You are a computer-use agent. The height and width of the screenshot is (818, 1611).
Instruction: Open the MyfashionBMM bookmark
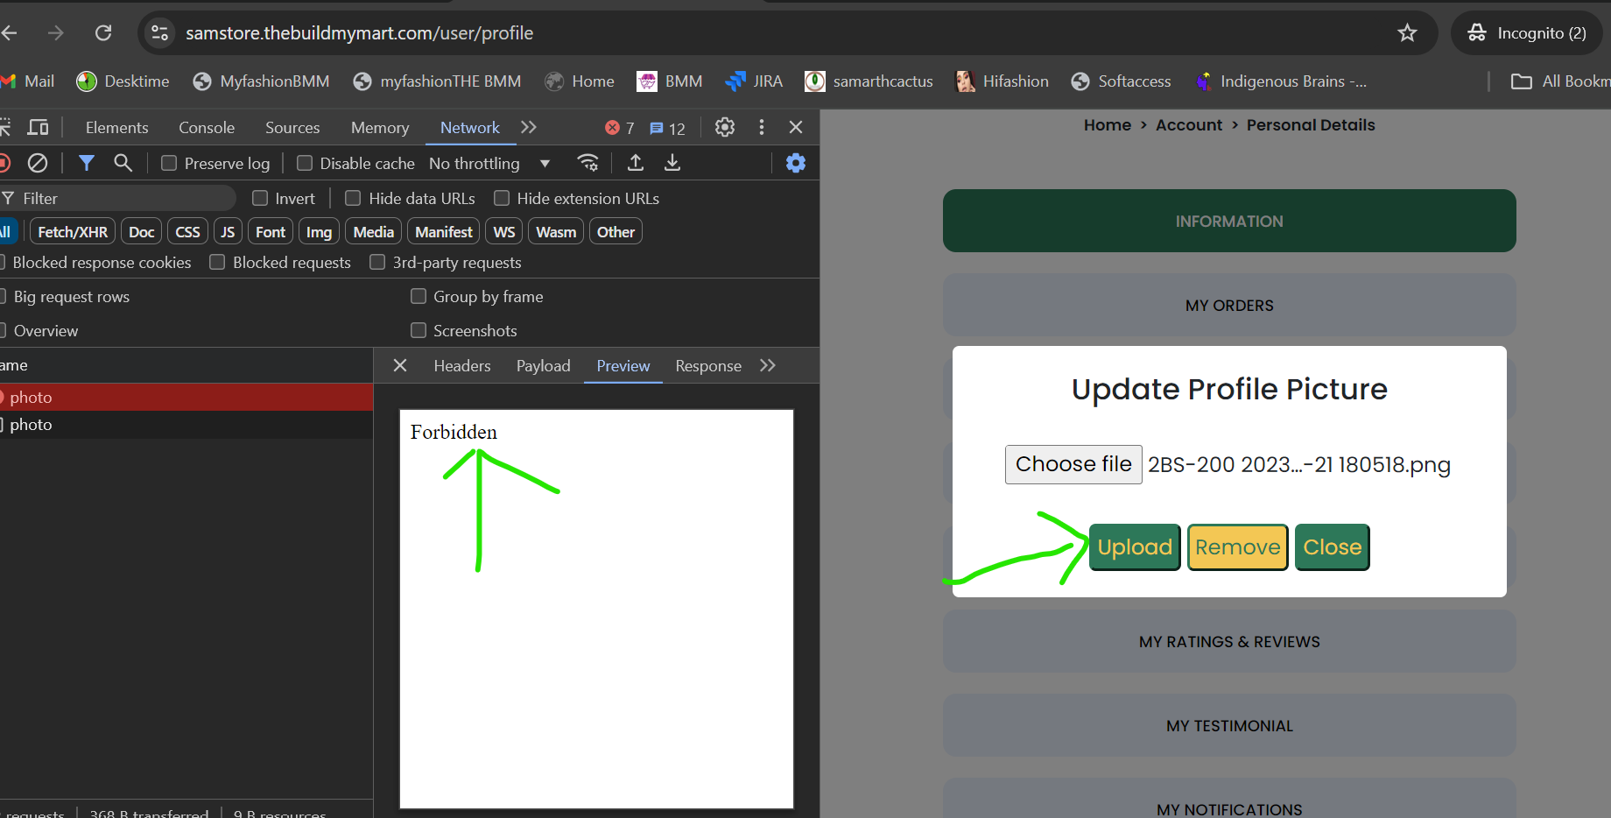(x=261, y=81)
